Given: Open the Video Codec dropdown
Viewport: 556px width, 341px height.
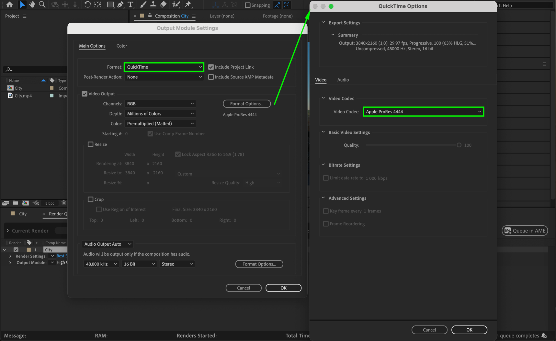Looking at the screenshot, I should [423, 112].
